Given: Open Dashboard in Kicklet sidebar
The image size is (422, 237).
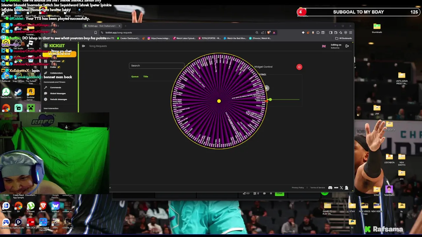Looking at the screenshot, I should point(55,61).
